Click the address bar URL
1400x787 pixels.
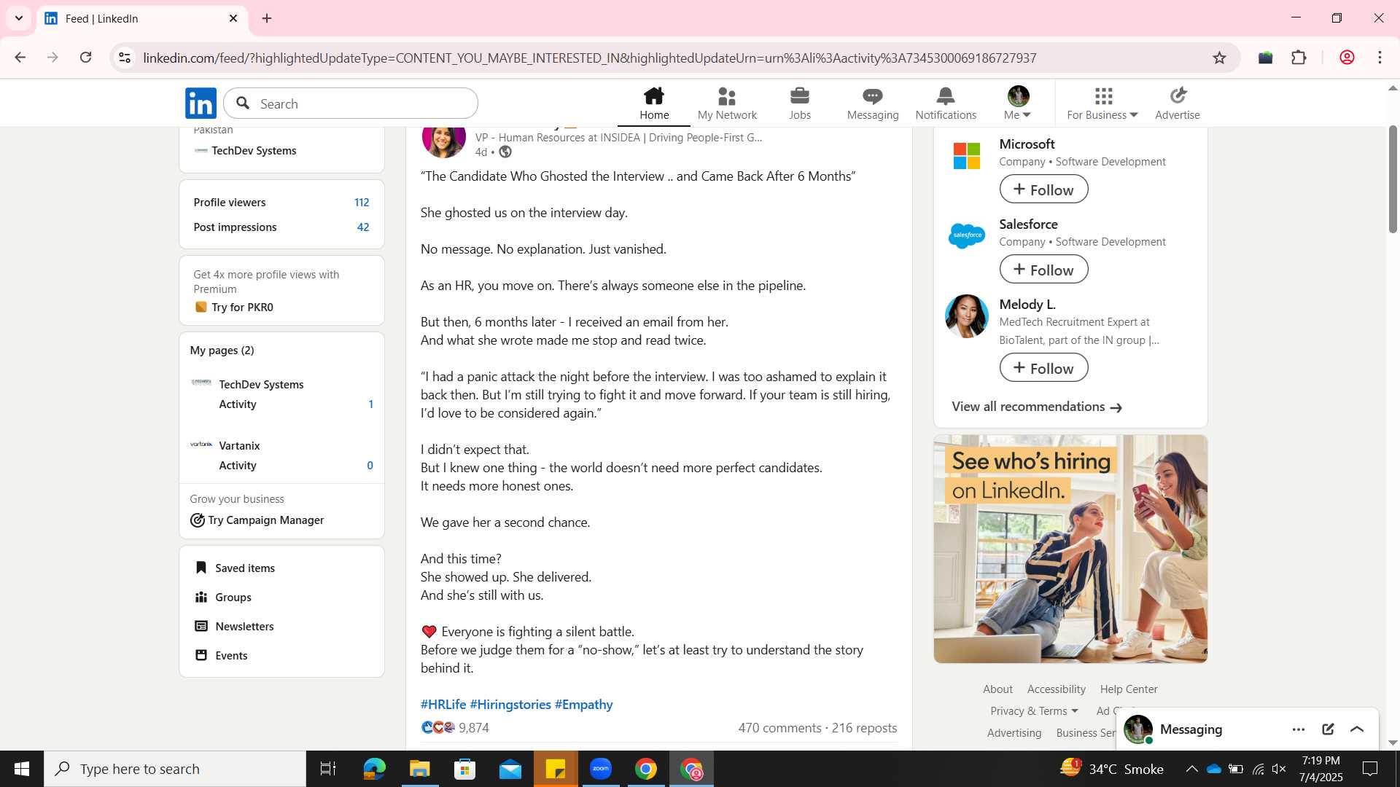coord(590,58)
